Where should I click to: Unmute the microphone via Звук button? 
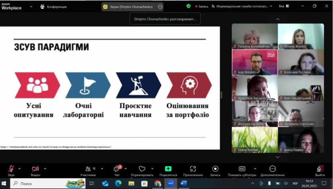point(11,169)
